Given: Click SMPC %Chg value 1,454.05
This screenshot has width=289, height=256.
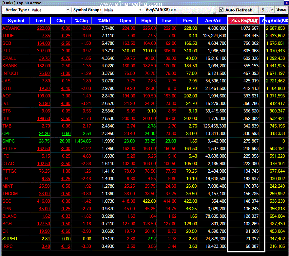Looking at the screenshot, I should tap(83, 141).
